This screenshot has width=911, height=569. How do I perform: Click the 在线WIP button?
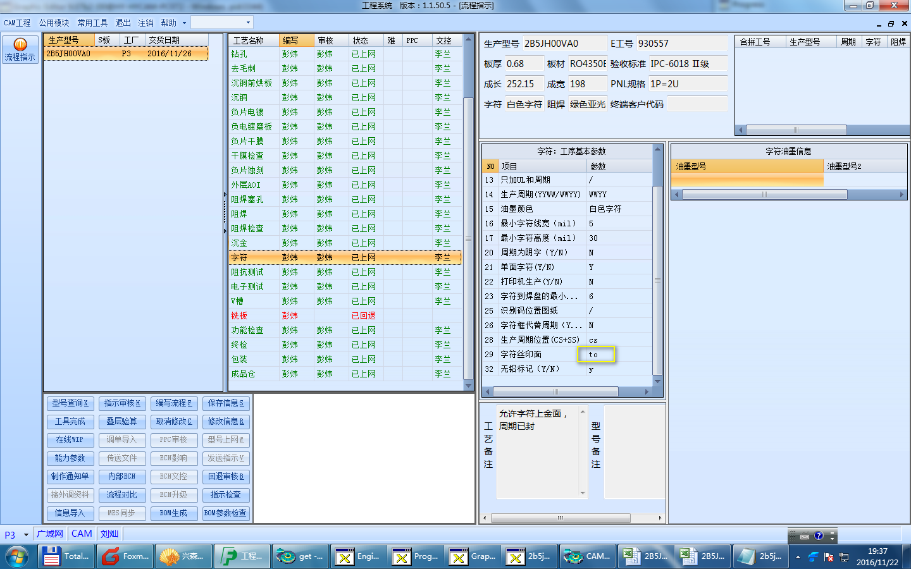[70, 440]
